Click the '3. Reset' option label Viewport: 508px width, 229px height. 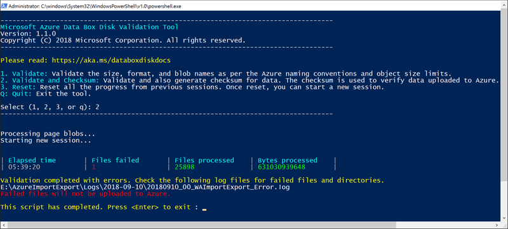19,88
